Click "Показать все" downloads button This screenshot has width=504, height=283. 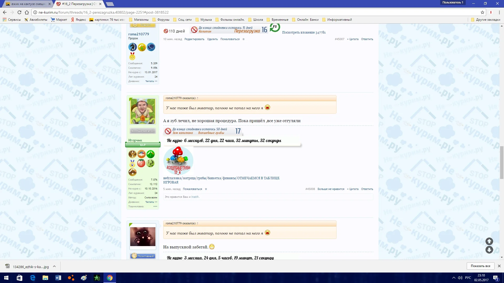coord(480,266)
